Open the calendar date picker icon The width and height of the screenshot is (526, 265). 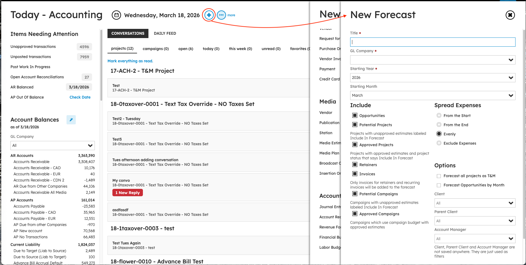point(116,15)
